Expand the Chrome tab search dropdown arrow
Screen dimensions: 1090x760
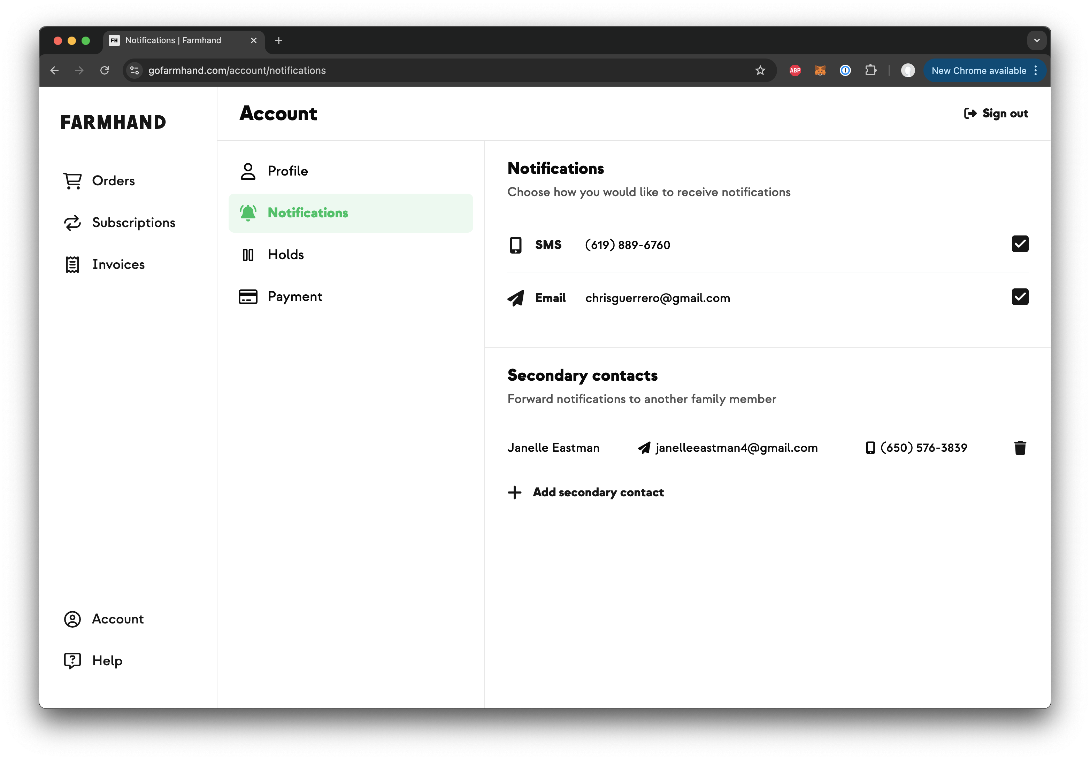pos(1037,41)
